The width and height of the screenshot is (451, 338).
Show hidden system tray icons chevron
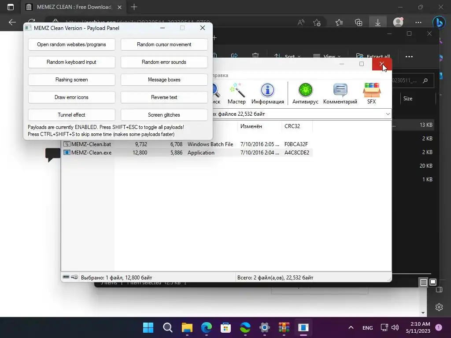point(351,327)
